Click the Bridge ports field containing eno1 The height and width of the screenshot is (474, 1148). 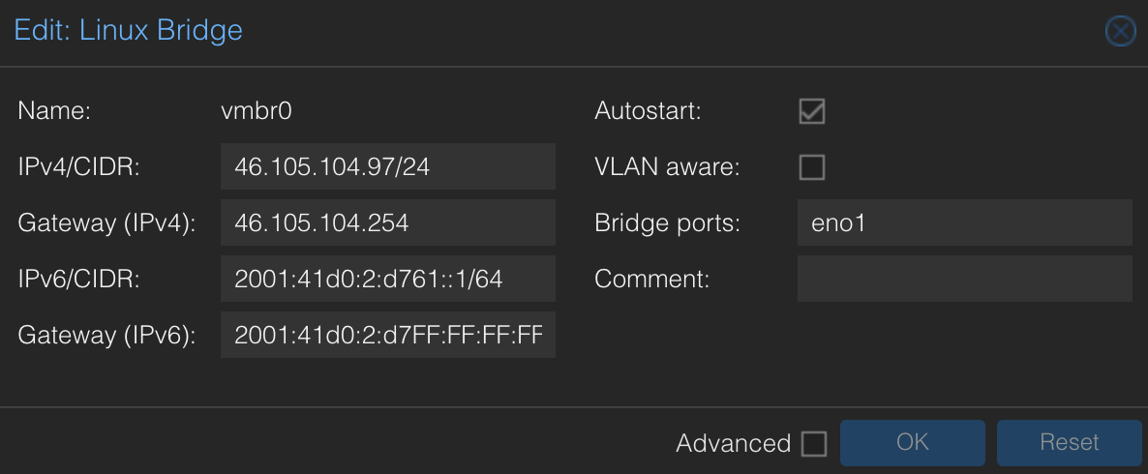tap(965, 222)
